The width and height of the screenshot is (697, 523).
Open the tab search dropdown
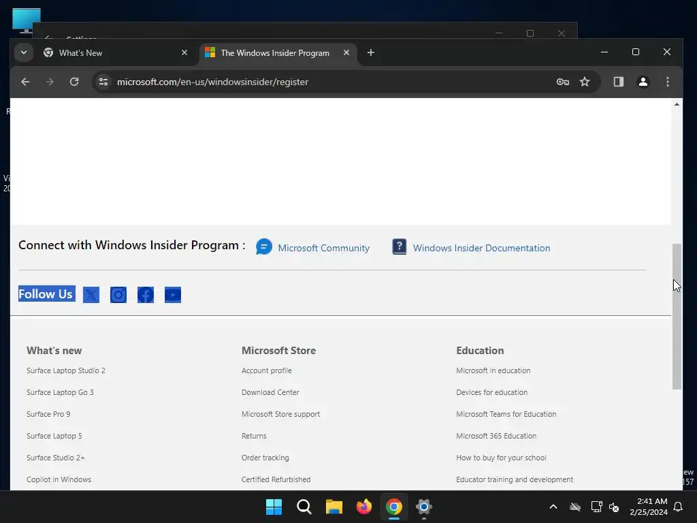tap(24, 53)
